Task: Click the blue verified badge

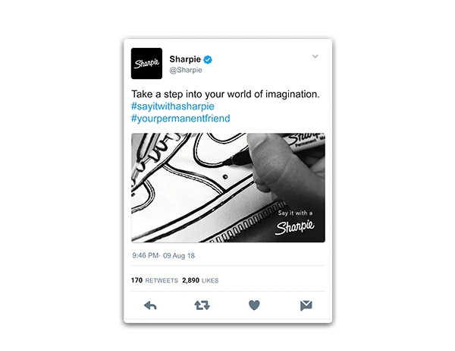Action: pos(208,59)
